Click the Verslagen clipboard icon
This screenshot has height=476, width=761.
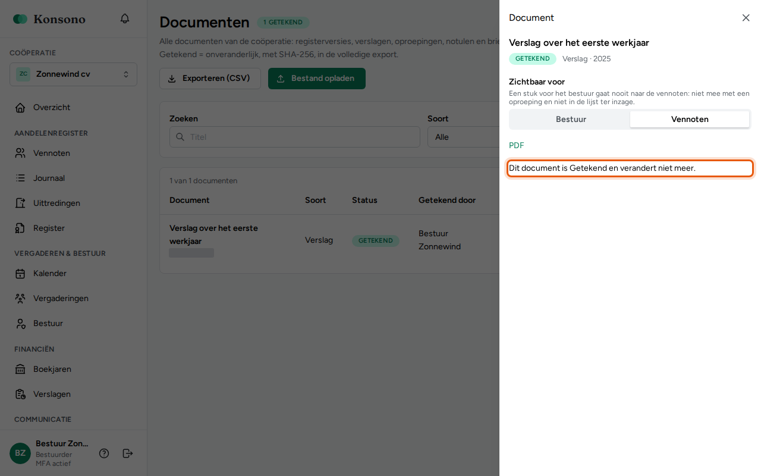pyautogui.click(x=20, y=394)
